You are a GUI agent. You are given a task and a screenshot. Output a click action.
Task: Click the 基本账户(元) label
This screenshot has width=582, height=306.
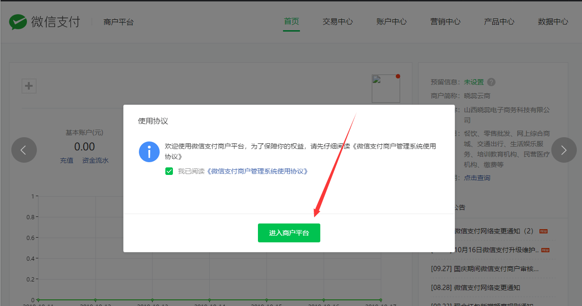tap(85, 133)
